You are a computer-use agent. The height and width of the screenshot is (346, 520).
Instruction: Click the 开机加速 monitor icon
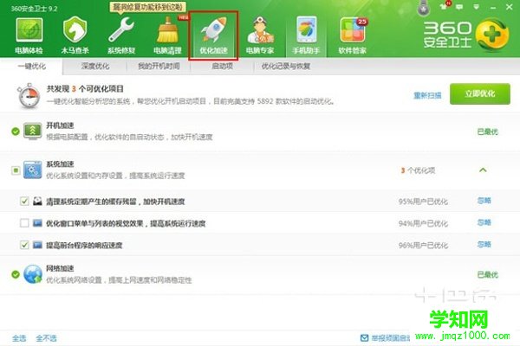pos(33,131)
